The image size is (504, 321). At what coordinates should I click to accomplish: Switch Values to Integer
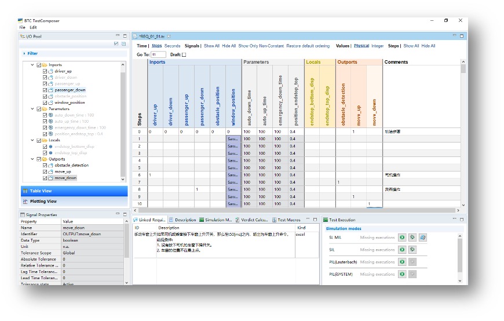point(377,46)
